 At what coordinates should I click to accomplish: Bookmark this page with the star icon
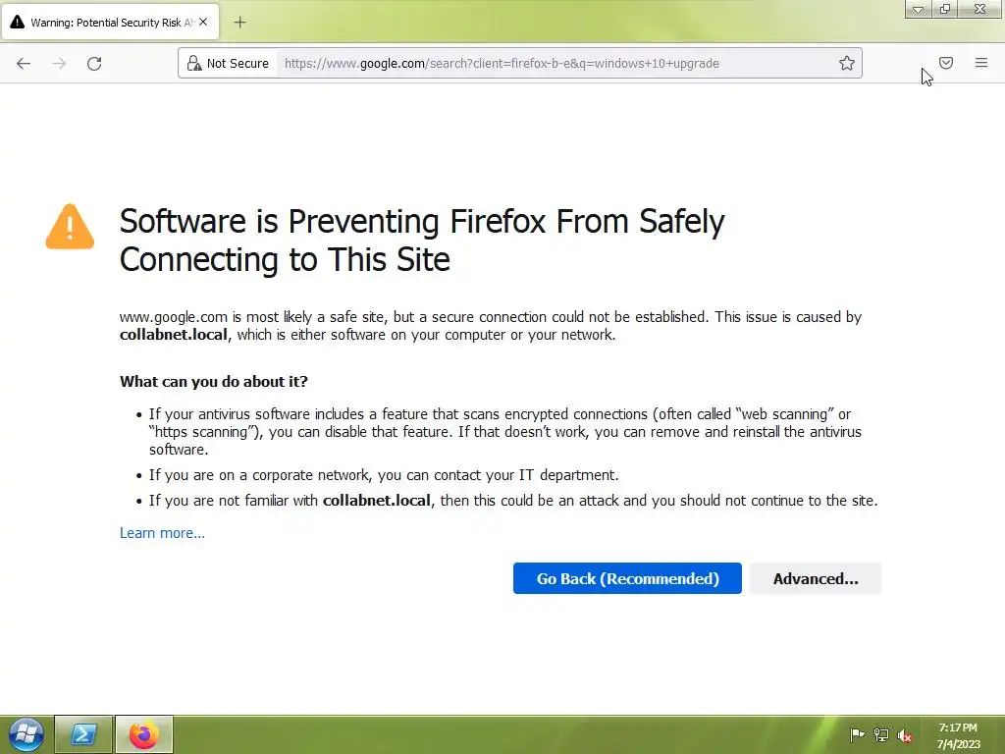point(847,63)
